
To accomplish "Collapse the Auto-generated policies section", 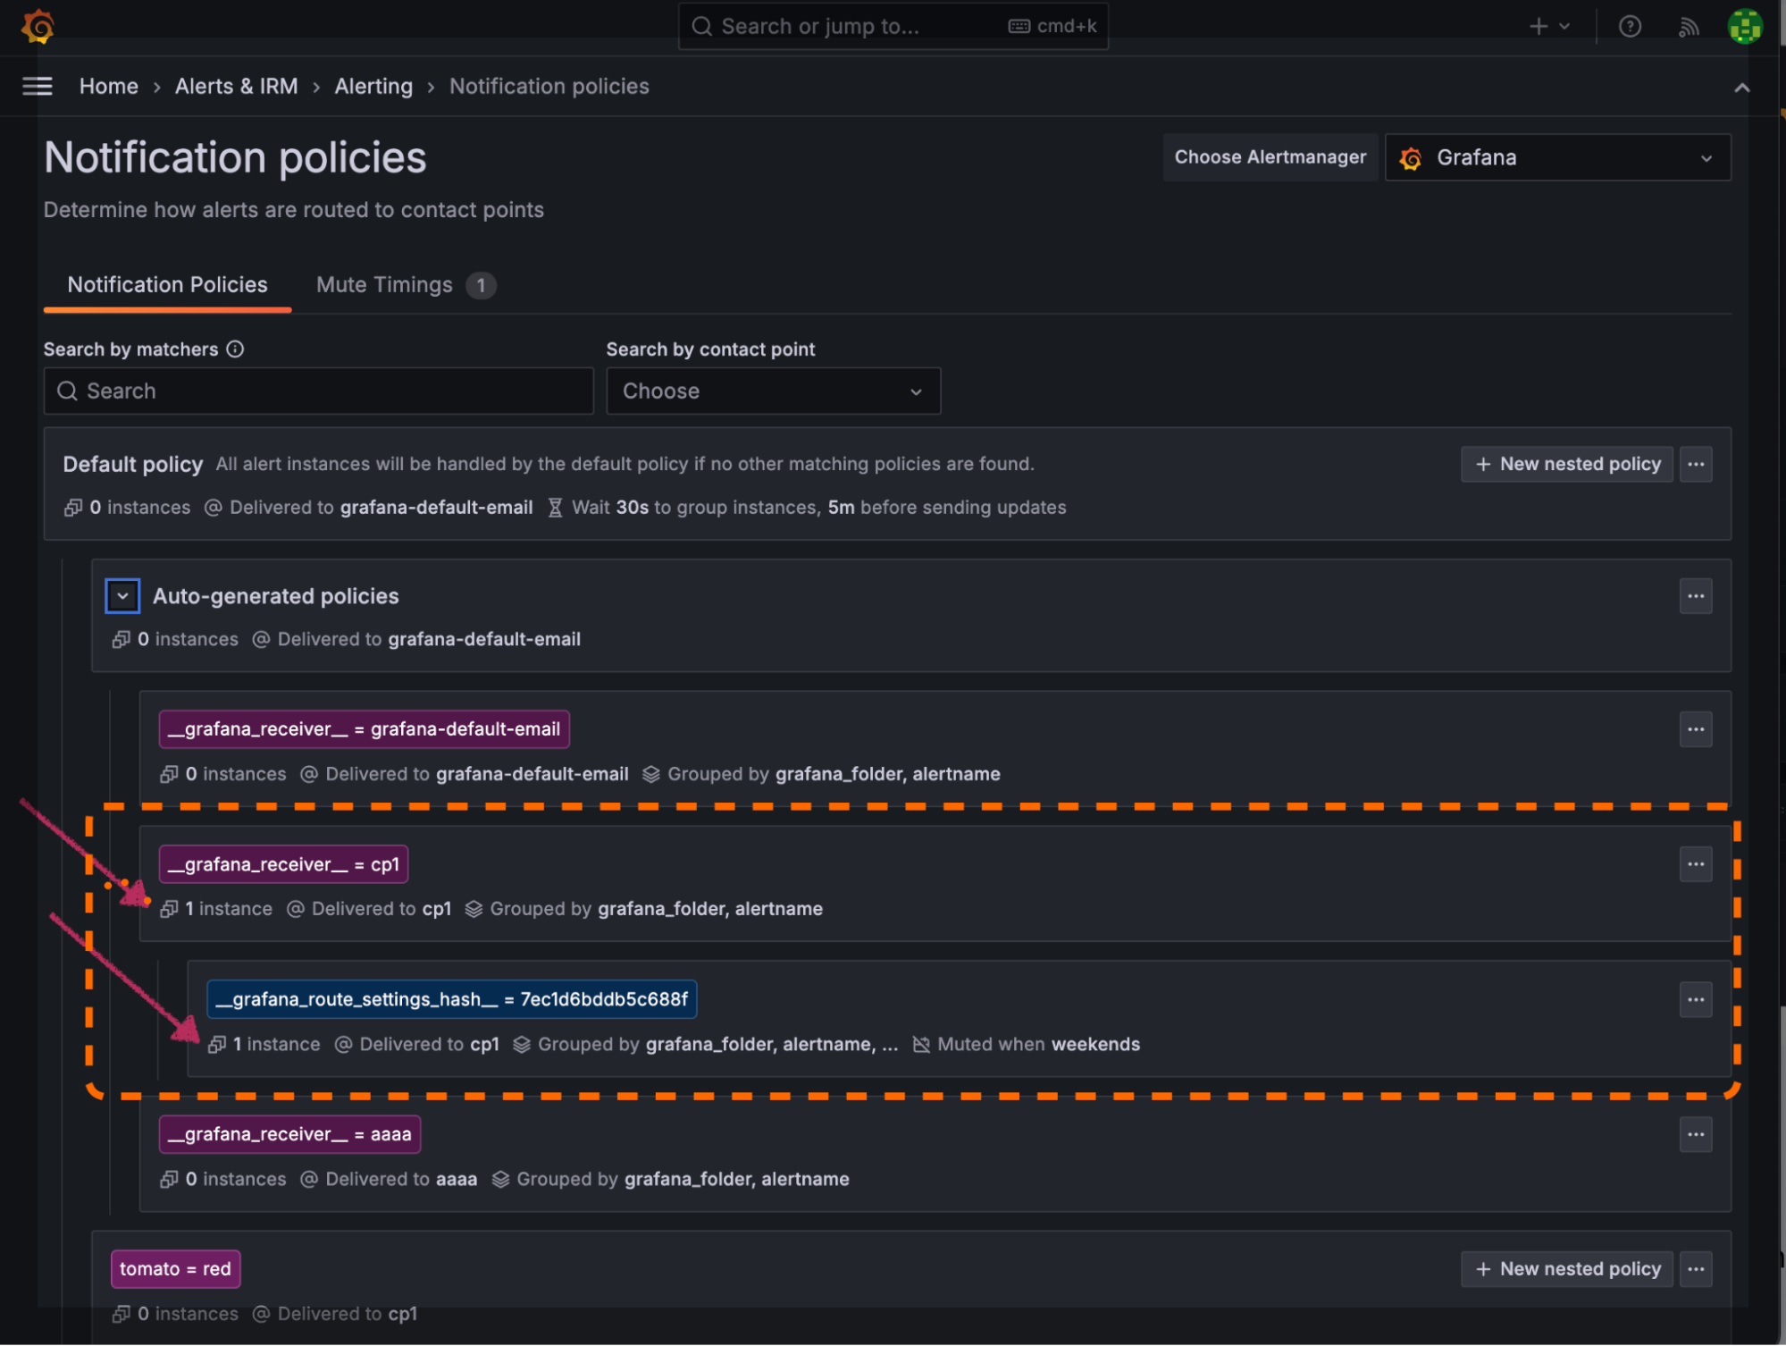I will [x=122, y=595].
